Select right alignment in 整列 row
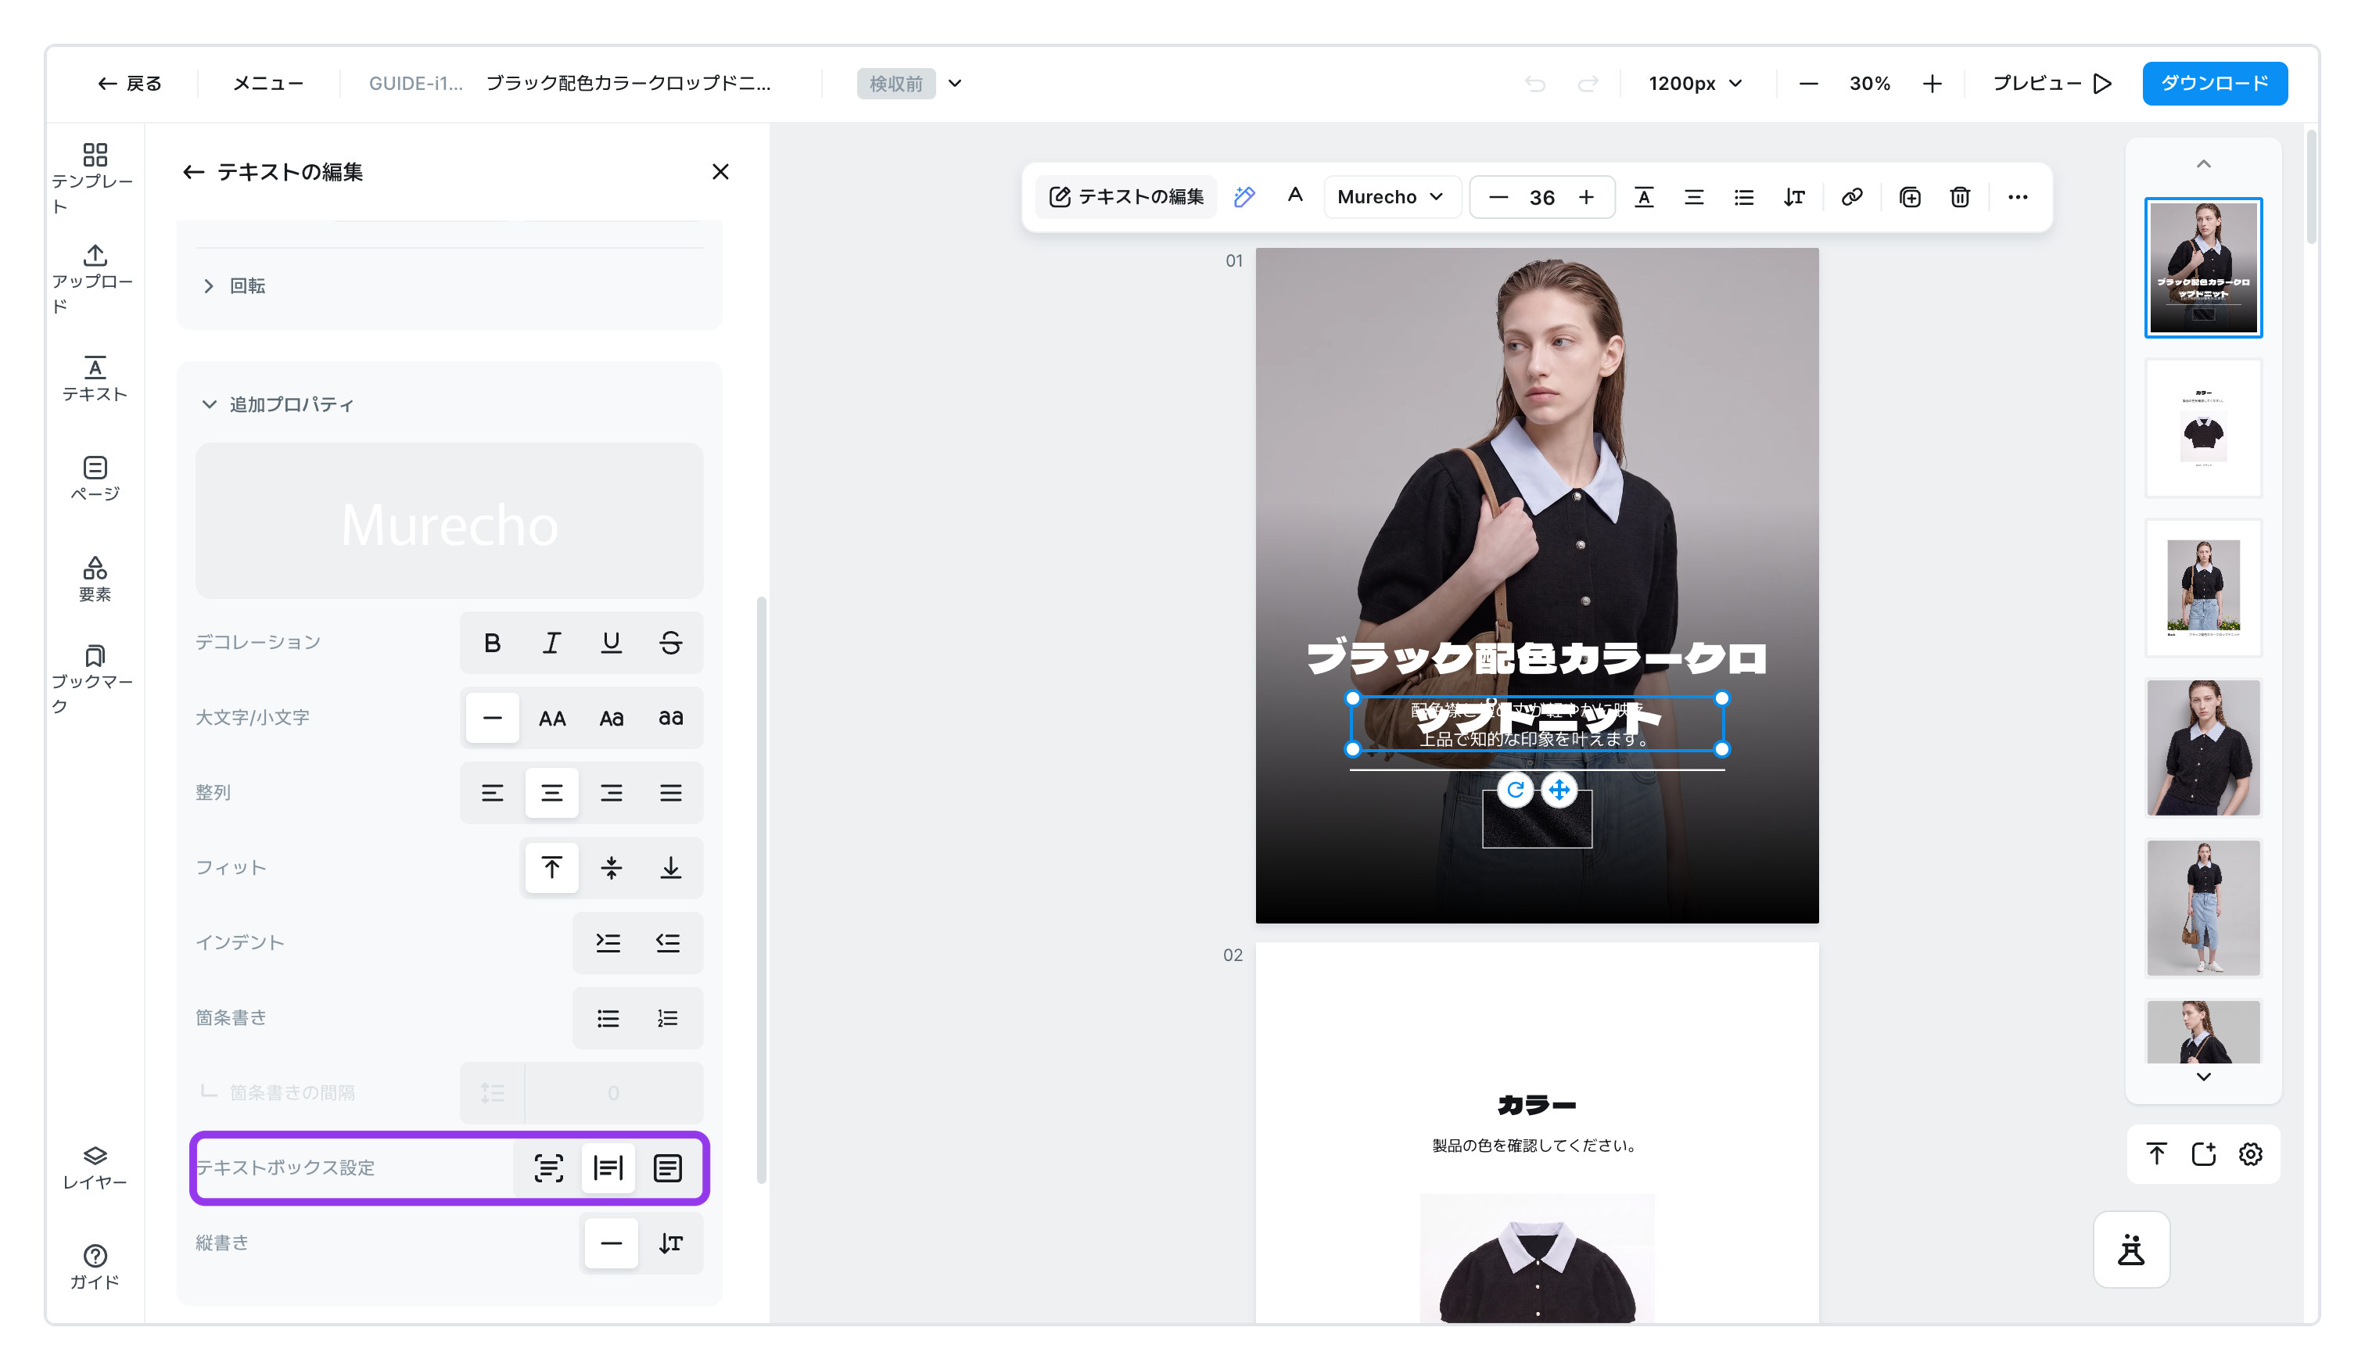2365x1370 pixels. (611, 793)
